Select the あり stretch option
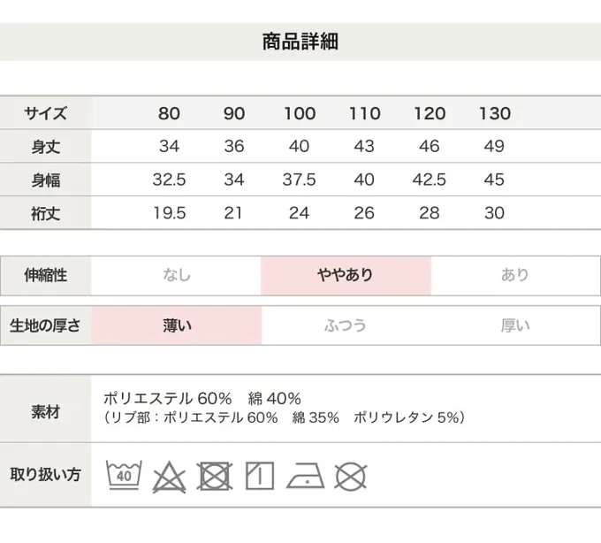This screenshot has height=543, width=601. click(x=514, y=275)
